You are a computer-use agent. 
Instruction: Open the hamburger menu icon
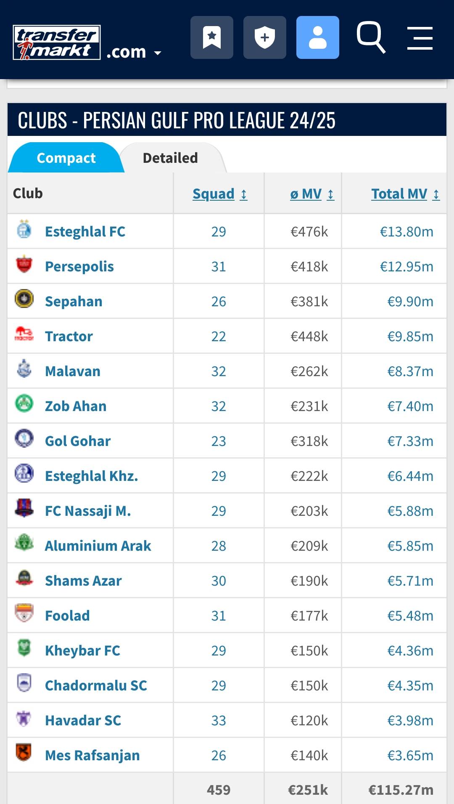coord(420,38)
